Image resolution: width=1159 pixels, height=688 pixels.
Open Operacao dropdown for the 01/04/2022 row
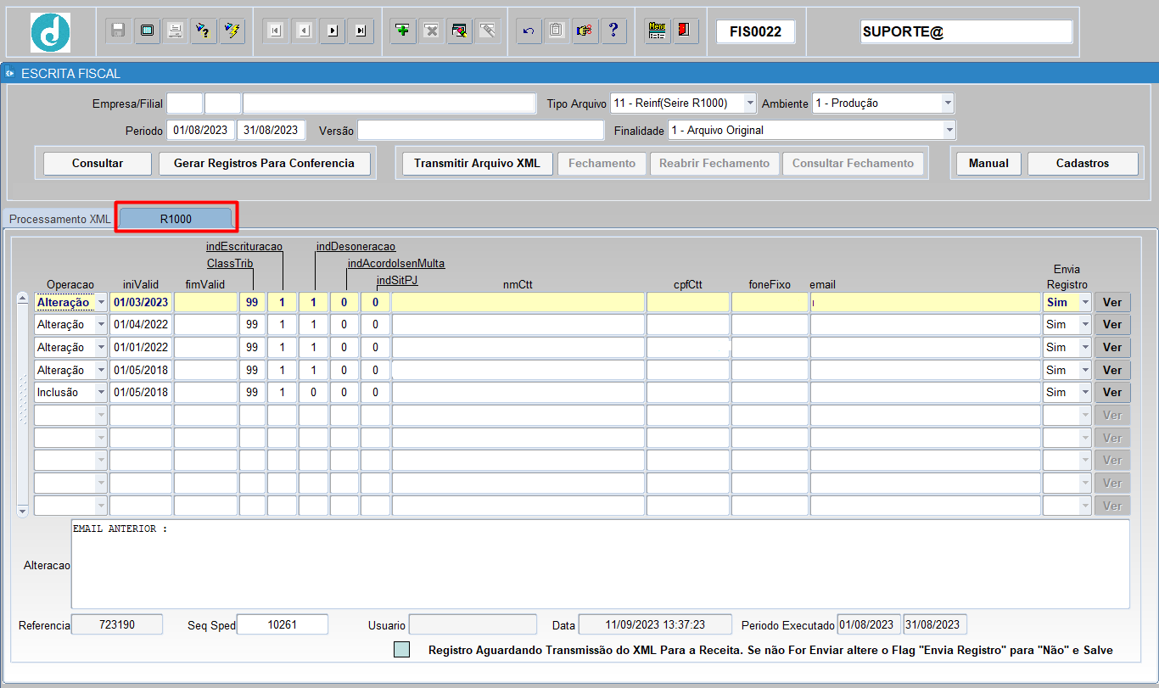101,325
